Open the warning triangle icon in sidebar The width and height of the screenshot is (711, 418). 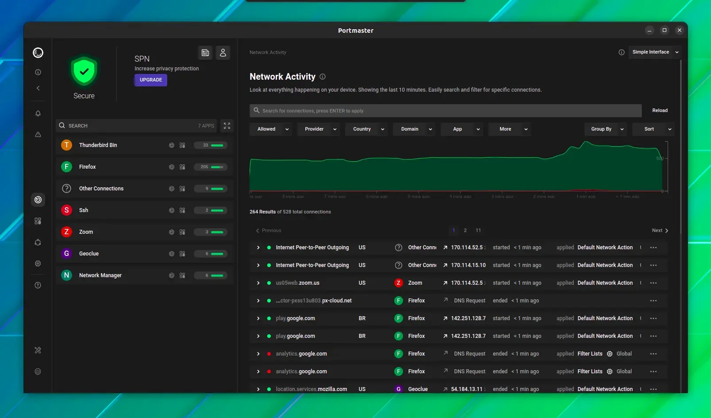click(38, 134)
